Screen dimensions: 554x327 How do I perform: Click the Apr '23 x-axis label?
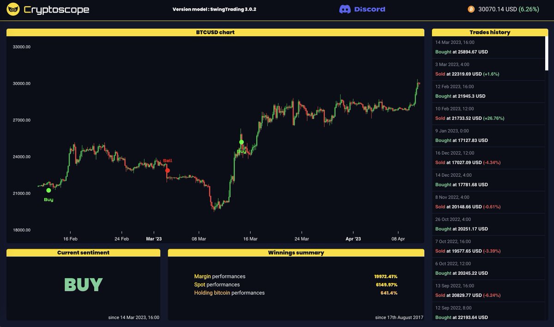[x=354, y=239]
